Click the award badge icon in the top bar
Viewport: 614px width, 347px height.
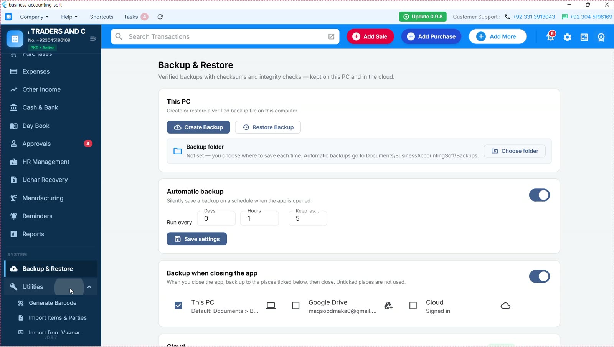click(x=601, y=37)
